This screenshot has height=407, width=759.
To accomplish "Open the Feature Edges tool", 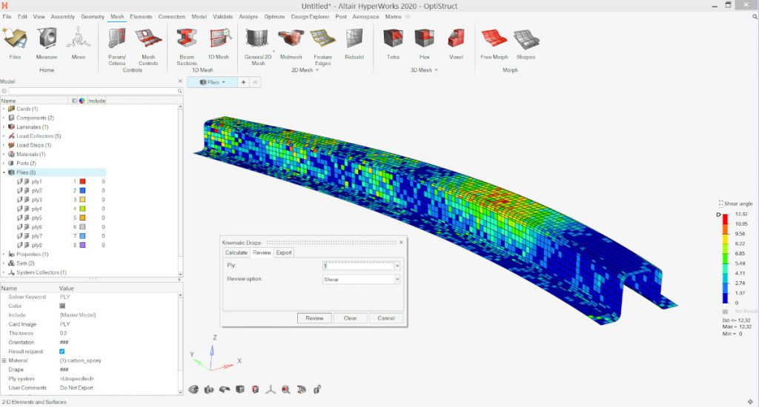I will (x=322, y=39).
